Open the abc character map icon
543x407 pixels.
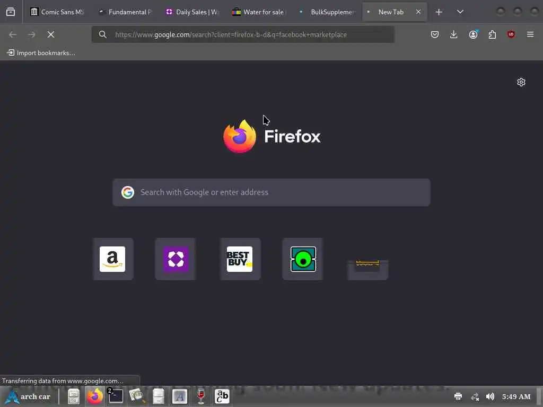click(222, 396)
